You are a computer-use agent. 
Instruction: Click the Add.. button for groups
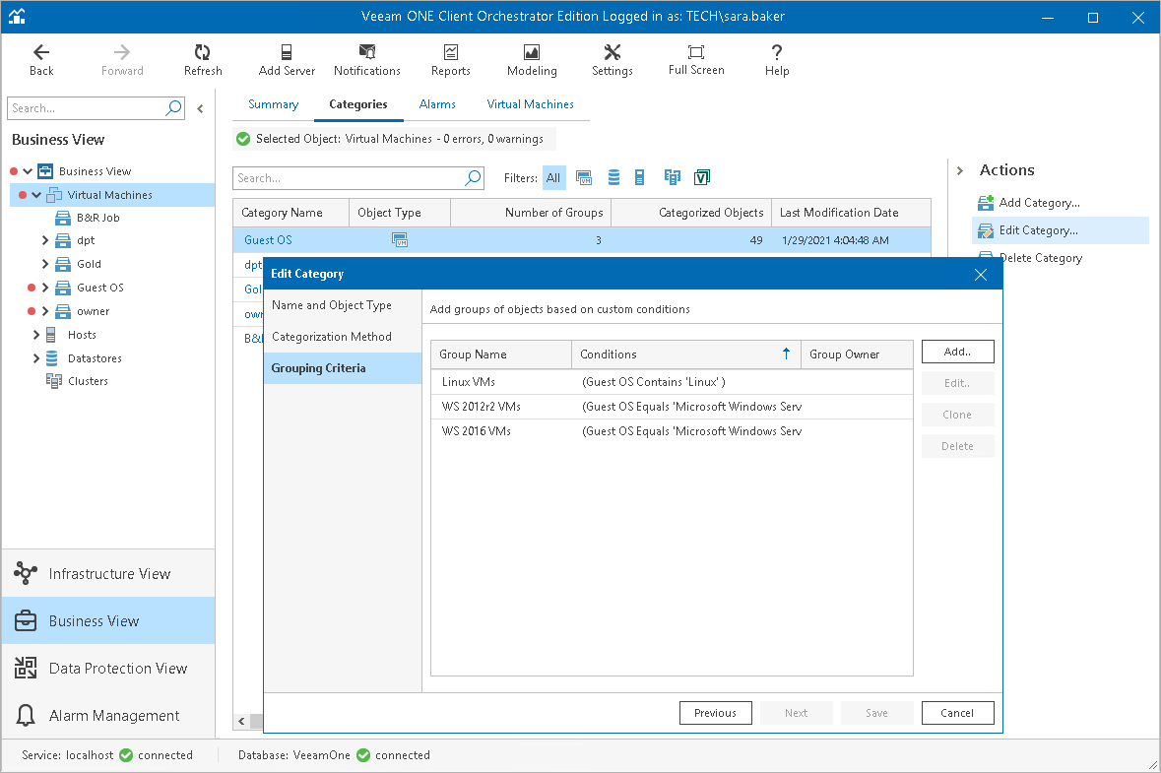tap(957, 352)
